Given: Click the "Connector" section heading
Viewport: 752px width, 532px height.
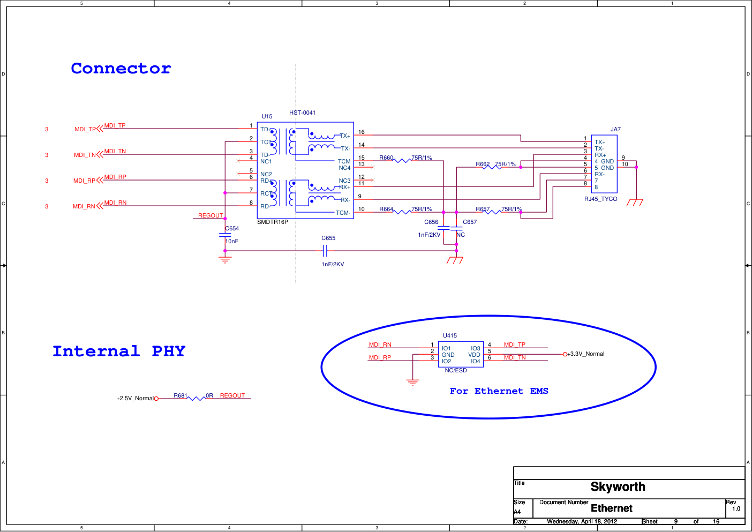Looking at the screenshot, I should tap(121, 69).
